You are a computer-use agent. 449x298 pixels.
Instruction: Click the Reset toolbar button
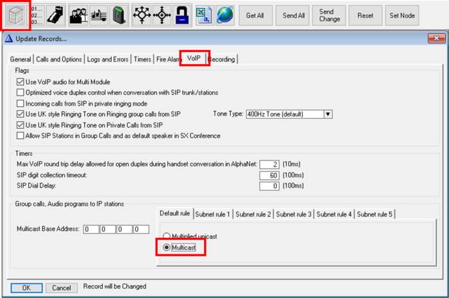click(x=365, y=15)
